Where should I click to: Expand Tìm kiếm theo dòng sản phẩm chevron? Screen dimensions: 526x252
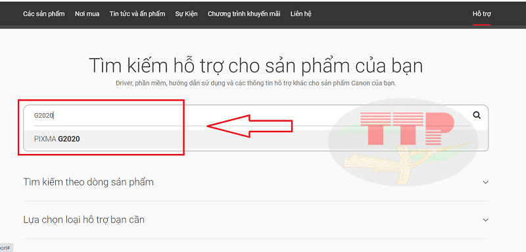(x=485, y=182)
